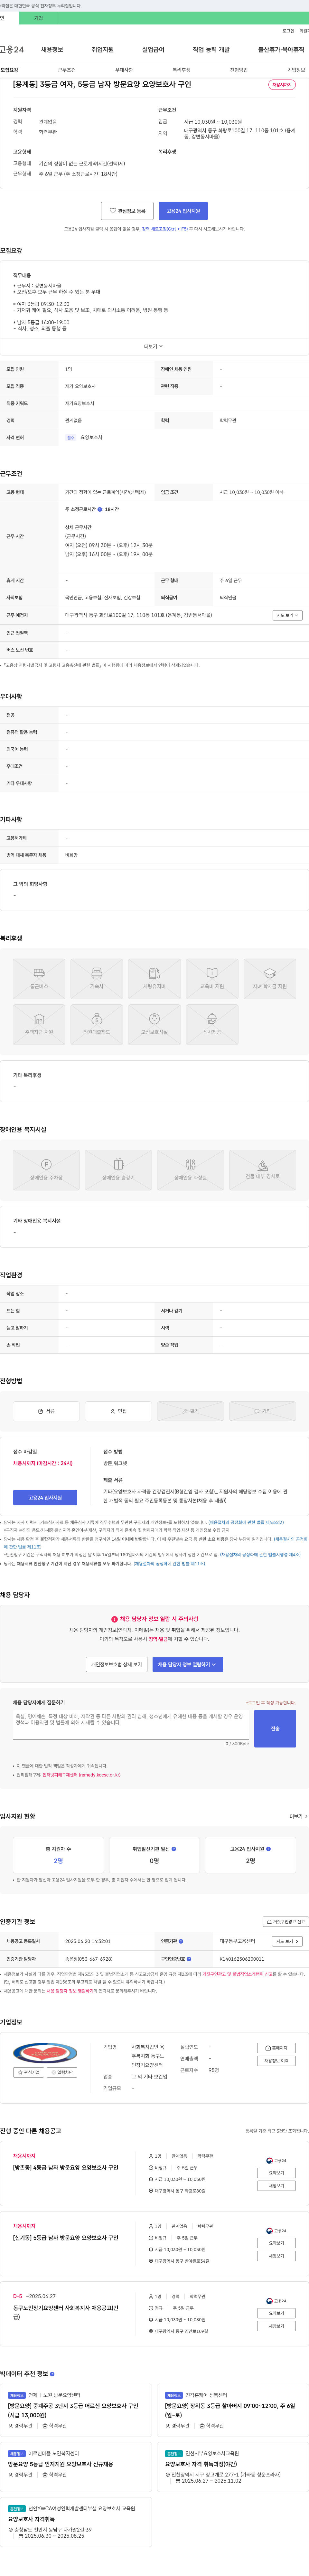Click the 필기 screening method box
Image resolution: width=309 pixels, height=2576 pixels.
point(190,1411)
